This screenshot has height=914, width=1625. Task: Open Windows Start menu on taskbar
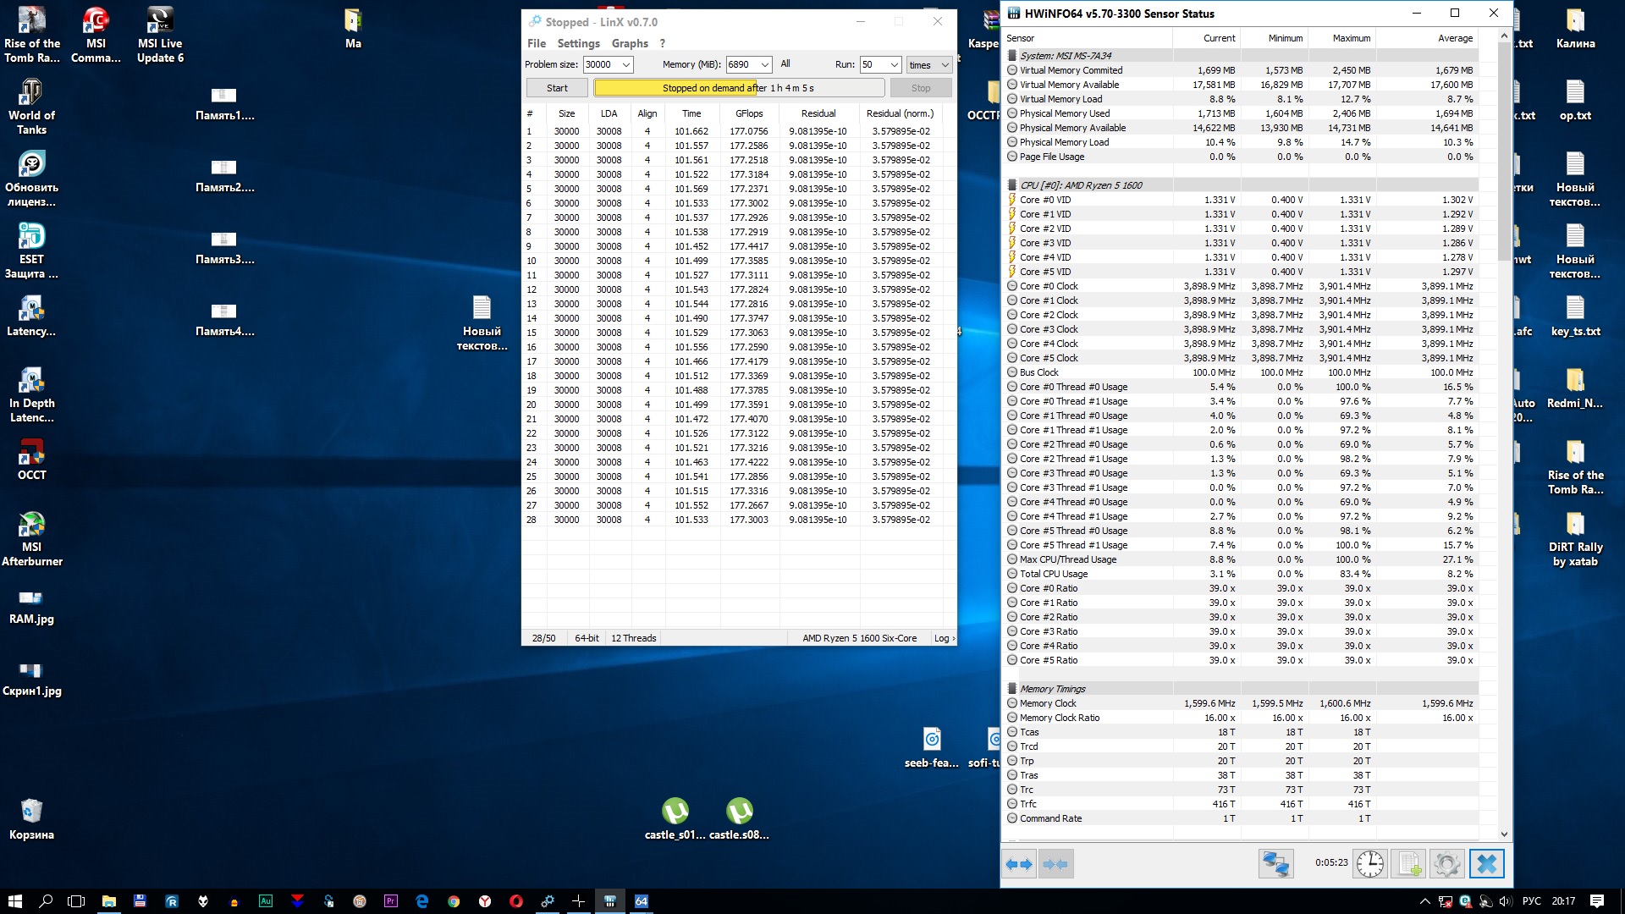[x=14, y=901]
